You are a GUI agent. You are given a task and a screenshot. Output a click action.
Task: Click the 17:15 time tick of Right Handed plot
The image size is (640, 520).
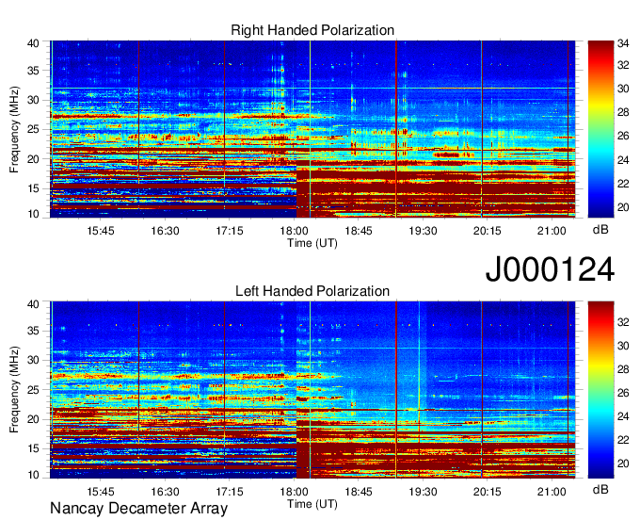pos(230,231)
